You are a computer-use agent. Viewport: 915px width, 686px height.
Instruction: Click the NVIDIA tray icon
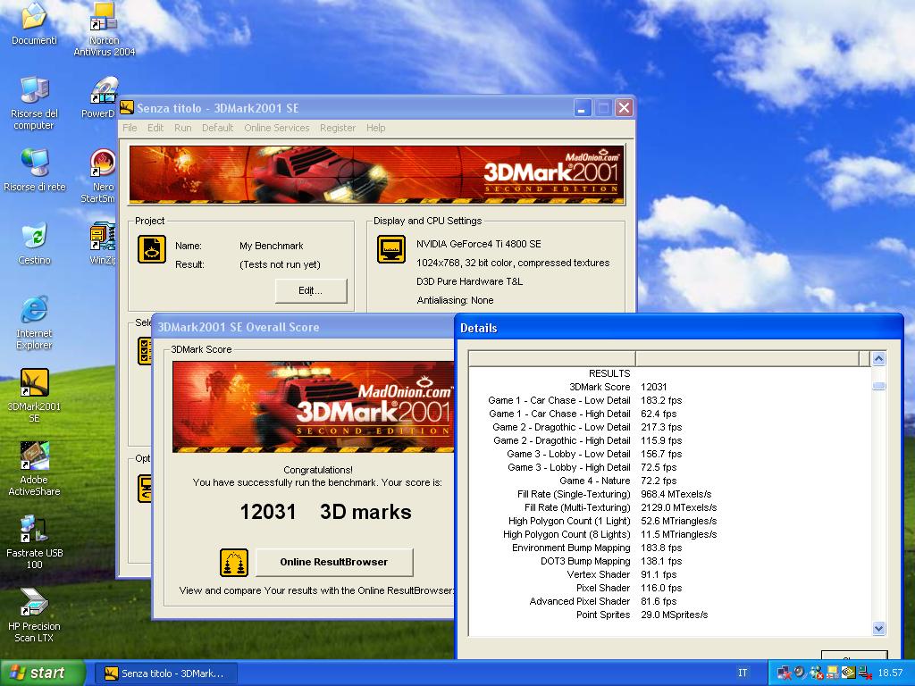pyautogui.click(x=849, y=673)
